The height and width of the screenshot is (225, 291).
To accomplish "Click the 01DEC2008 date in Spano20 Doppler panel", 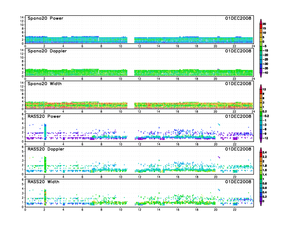I will [238, 51].
